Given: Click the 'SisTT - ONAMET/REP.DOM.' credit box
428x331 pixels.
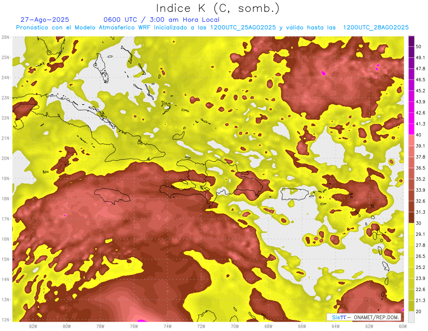Looking at the screenshot, I should (x=364, y=317).
